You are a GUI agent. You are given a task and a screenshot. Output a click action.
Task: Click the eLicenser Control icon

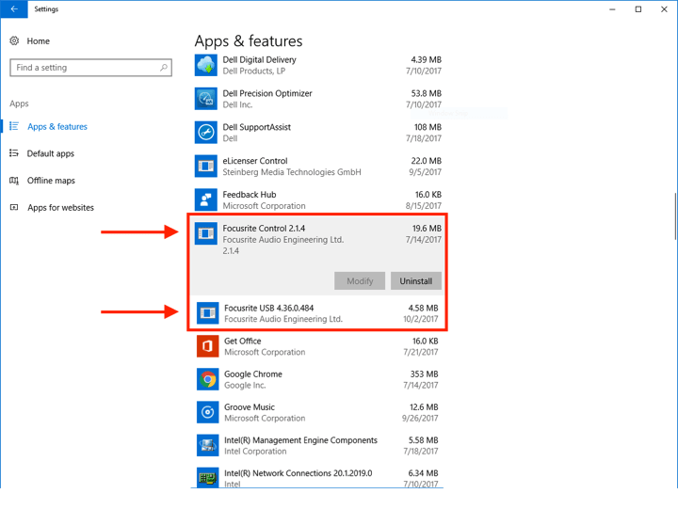point(206,166)
